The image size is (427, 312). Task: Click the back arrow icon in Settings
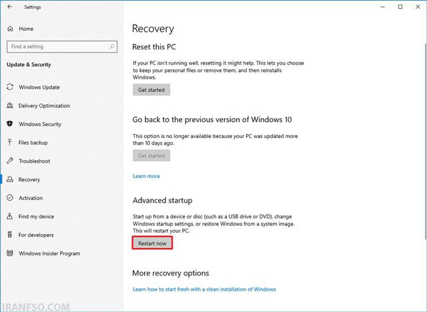(x=10, y=7)
